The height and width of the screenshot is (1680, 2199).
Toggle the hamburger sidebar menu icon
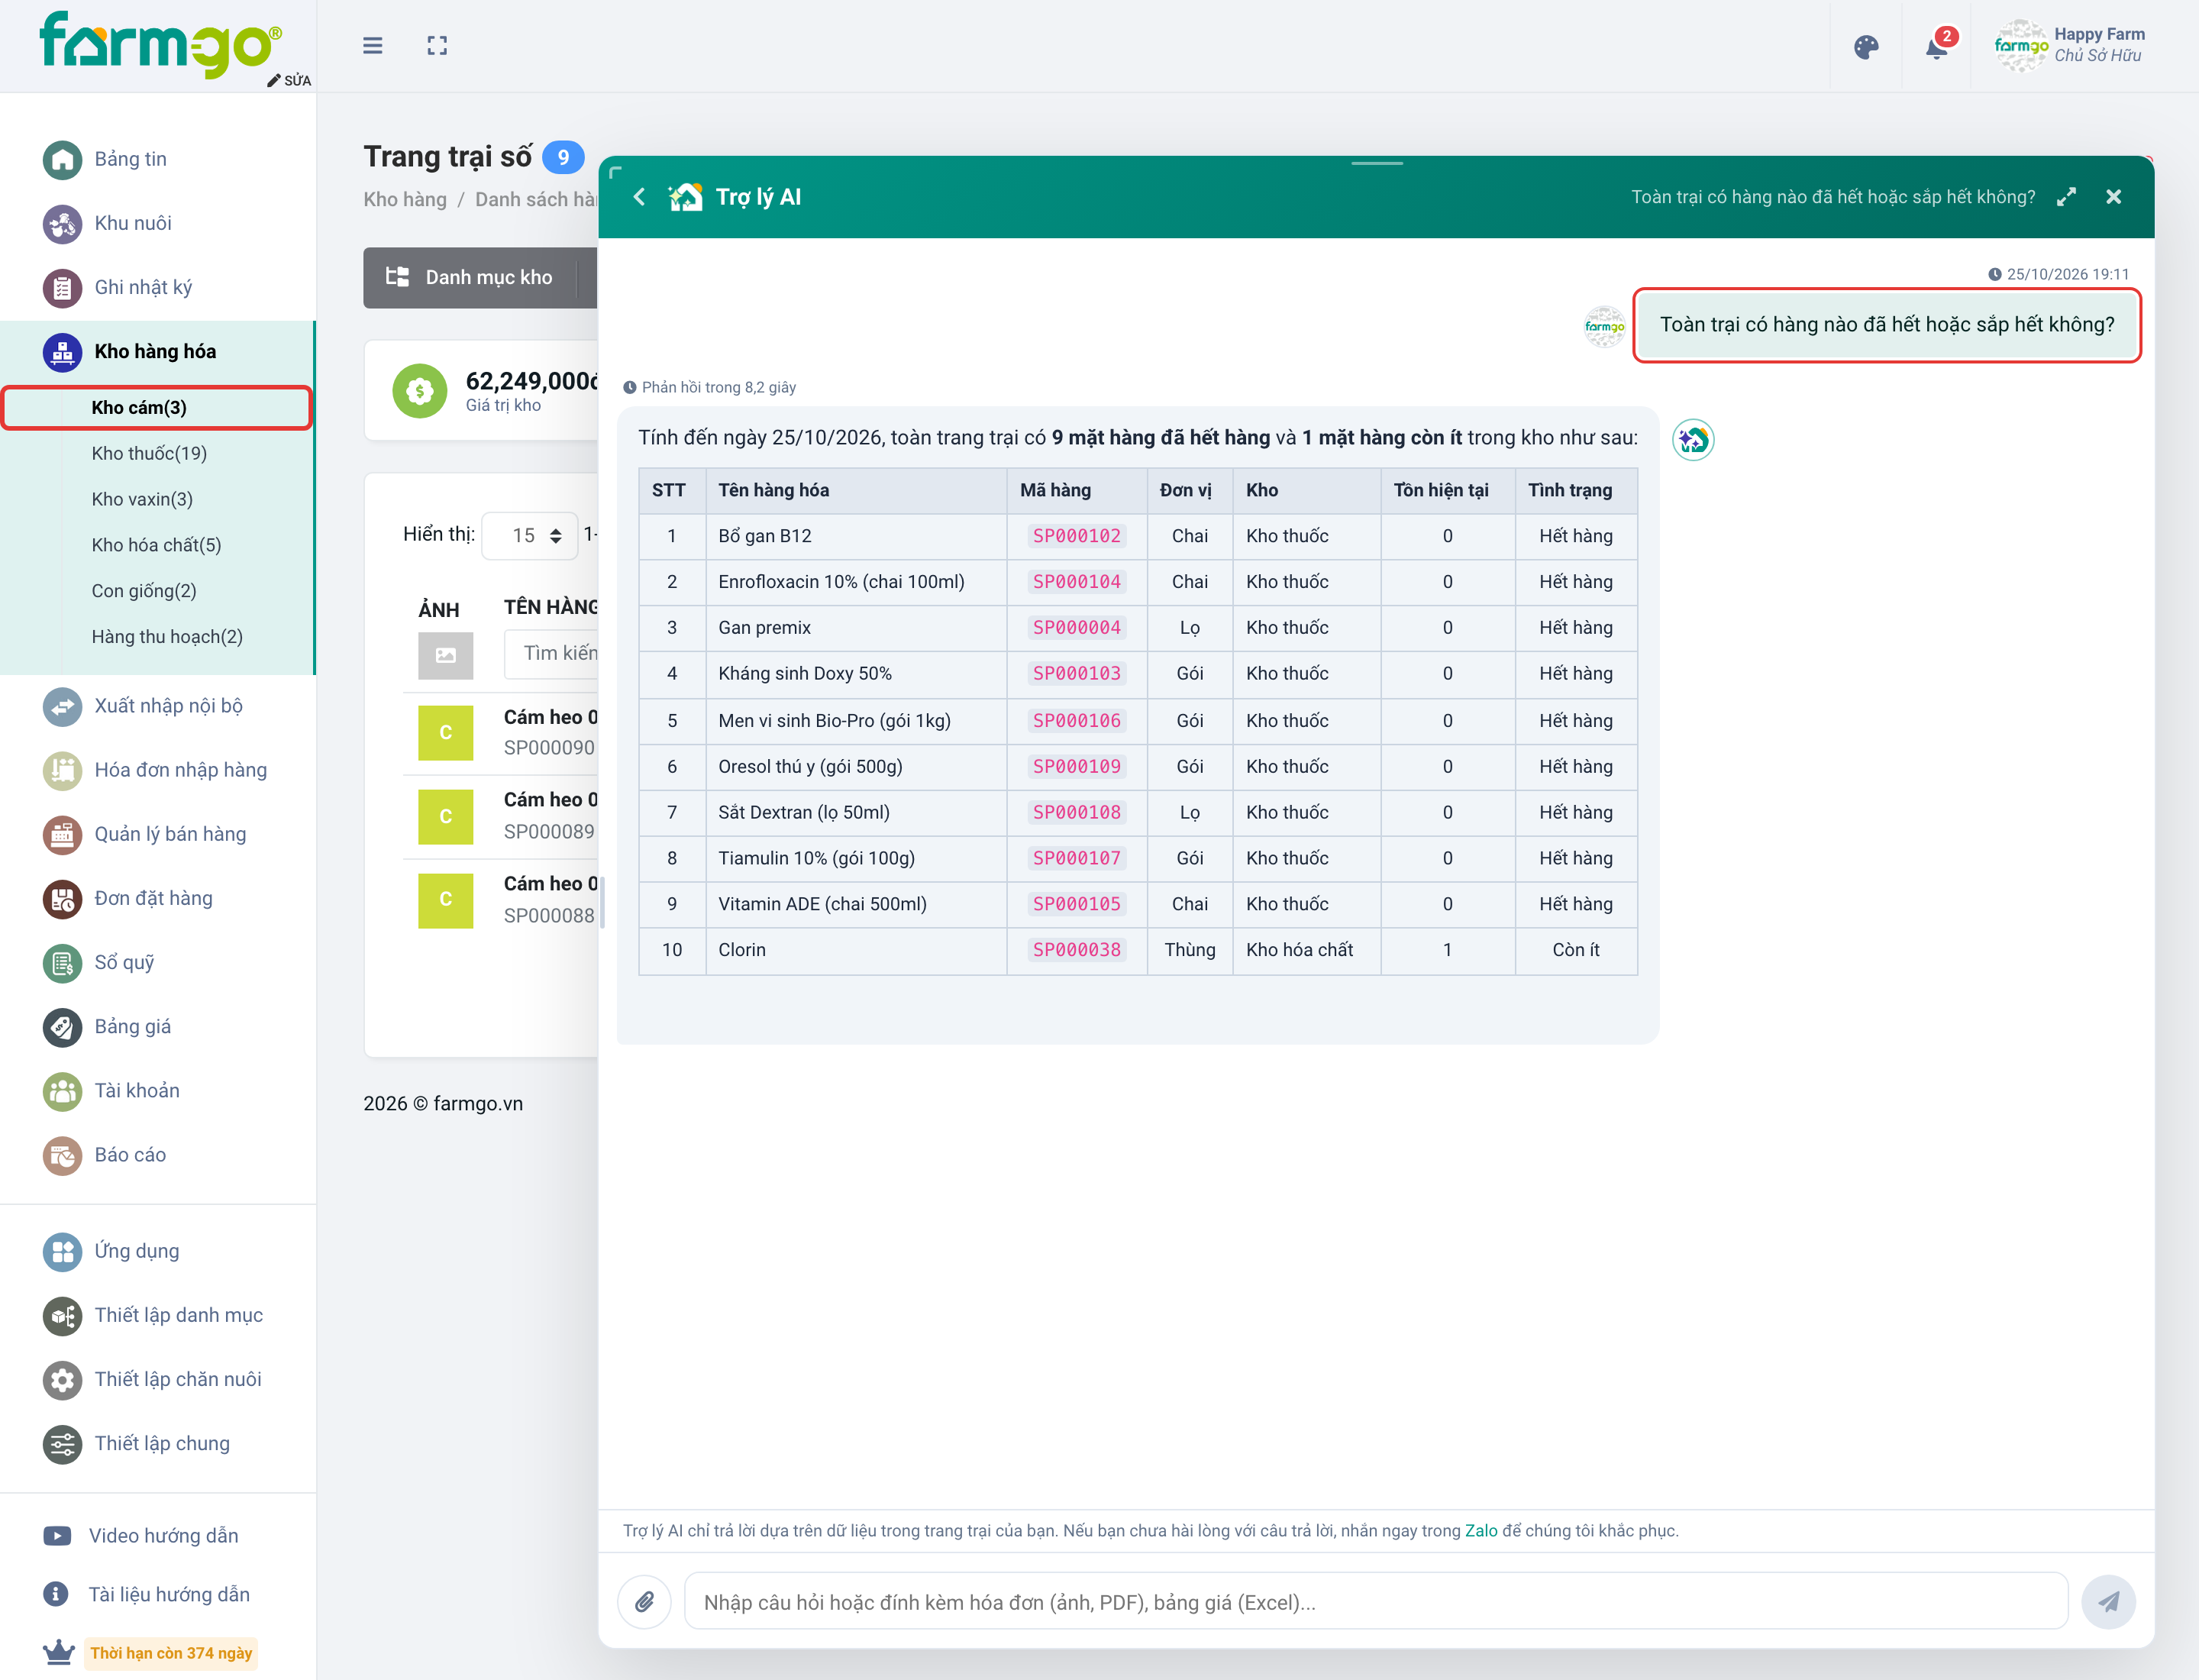pyautogui.click(x=372, y=46)
